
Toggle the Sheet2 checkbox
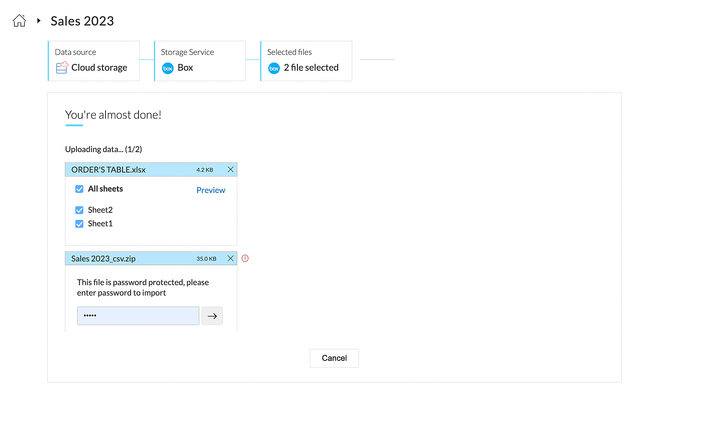[x=79, y=210]
